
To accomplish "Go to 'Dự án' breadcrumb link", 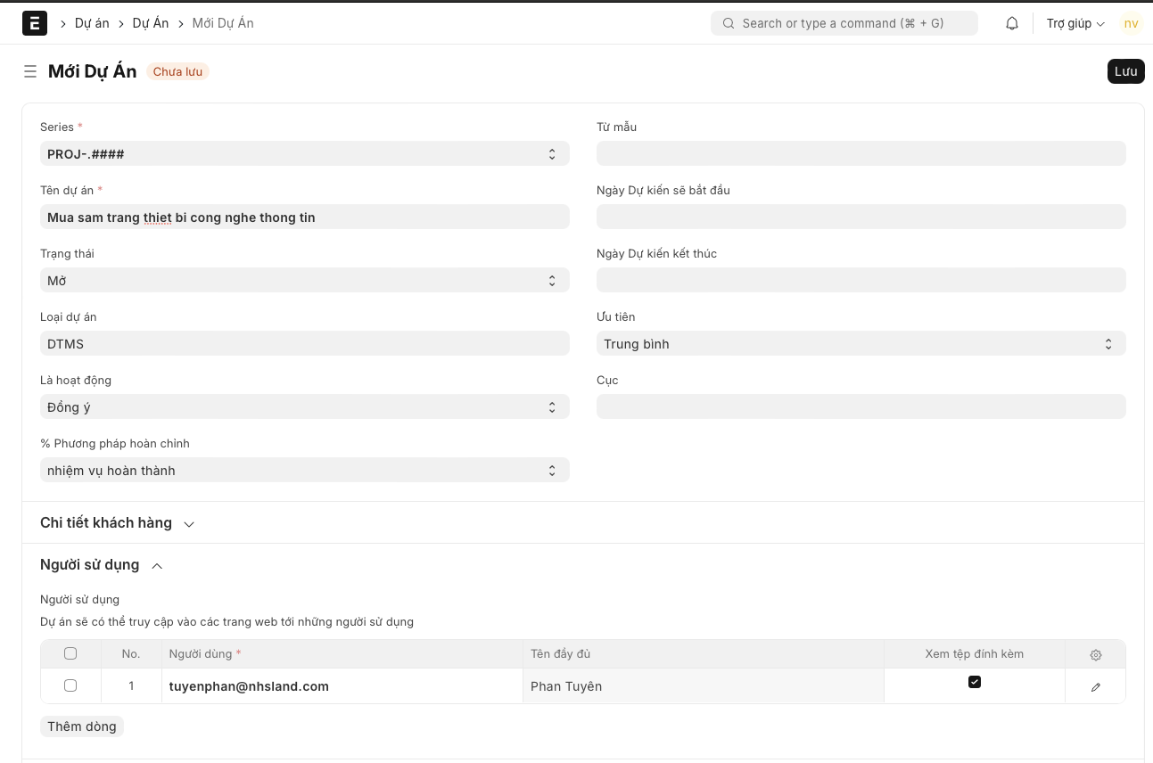I will (x=92, y=23).
